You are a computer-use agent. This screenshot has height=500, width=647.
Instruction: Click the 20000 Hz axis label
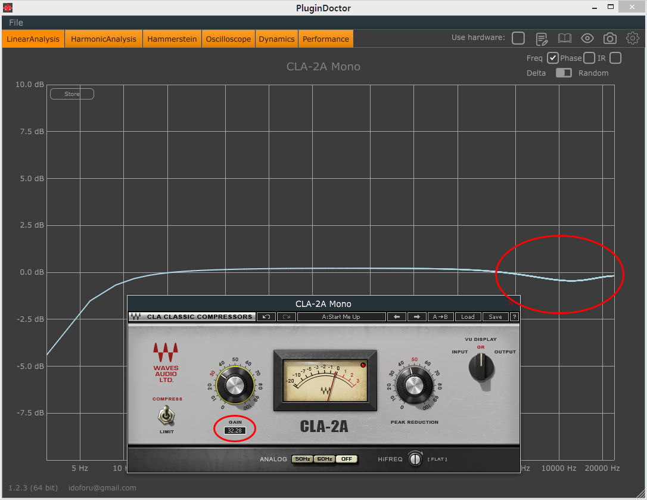coord(602,468)
